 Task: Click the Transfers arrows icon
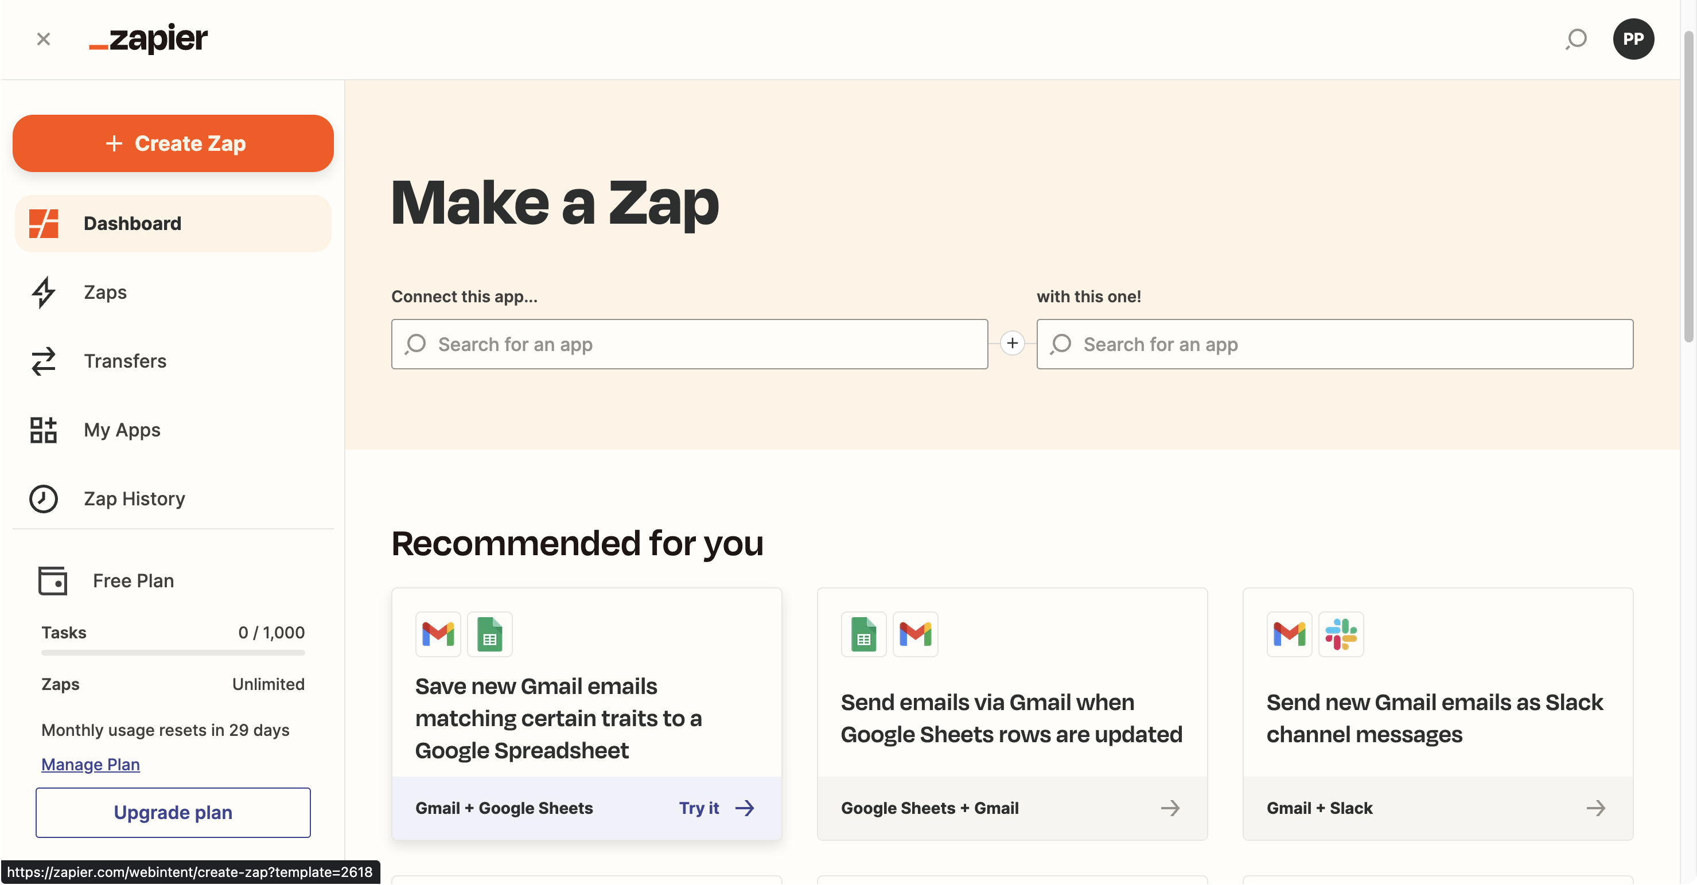coord(44,361)
